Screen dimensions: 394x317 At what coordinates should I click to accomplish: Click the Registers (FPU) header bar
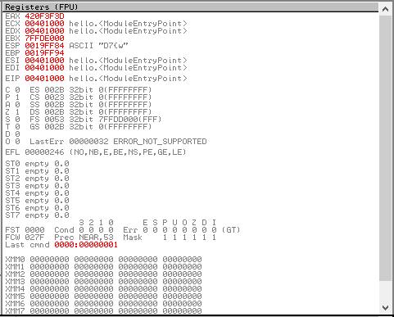191,7
